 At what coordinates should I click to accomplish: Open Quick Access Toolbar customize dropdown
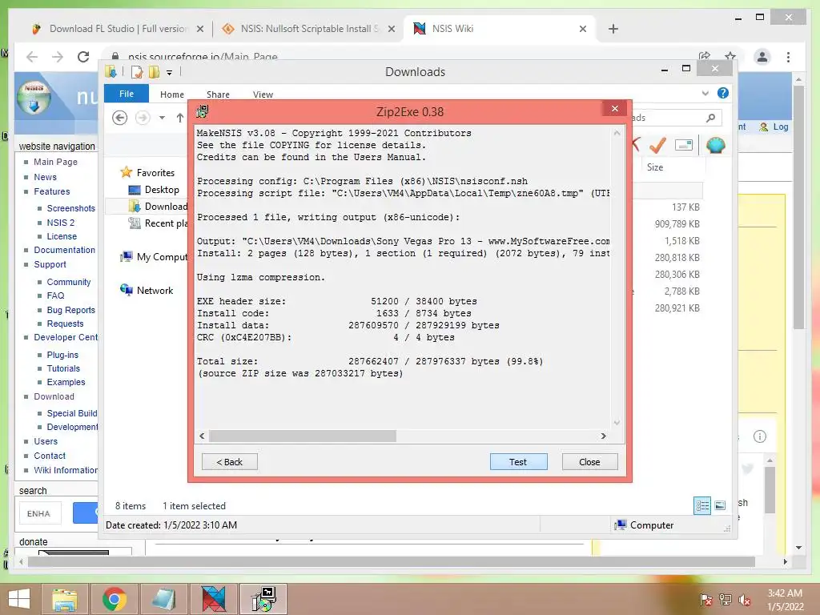(x=170, y=73)
